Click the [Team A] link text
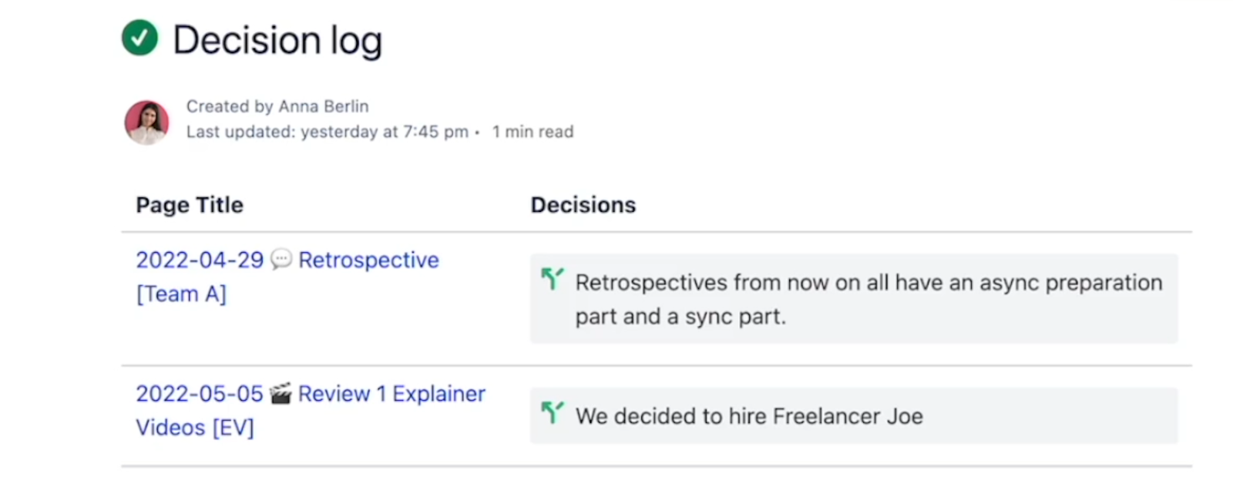 [181, 294]
